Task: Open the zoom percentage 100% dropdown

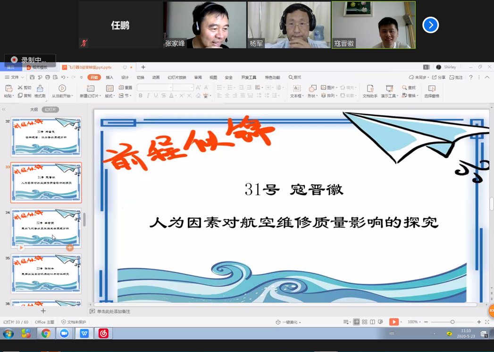Action: [x=414, y=322]
